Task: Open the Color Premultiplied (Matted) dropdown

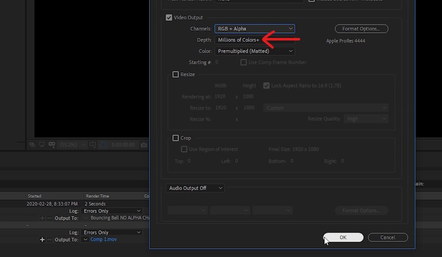Action: pyautogui.click(x=255, y=51)
